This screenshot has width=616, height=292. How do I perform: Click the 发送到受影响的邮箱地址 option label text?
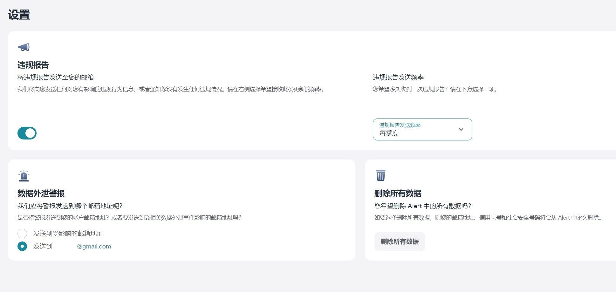68,234
